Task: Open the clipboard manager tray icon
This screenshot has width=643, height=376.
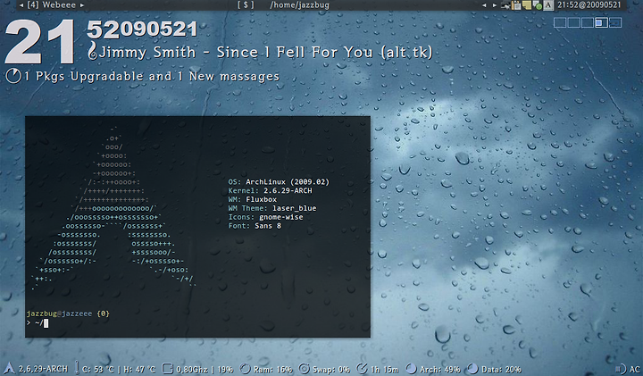Action: click(516, 5)
